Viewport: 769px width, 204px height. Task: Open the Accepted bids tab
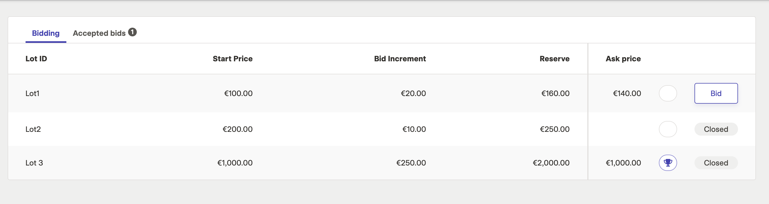(99, 33)
